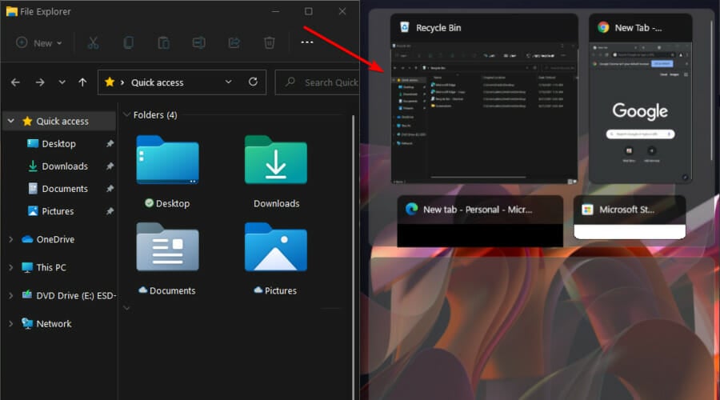Click the Share icon in toolbar
The width and height of the screenshot is (720, 400).
click(234, 42)
